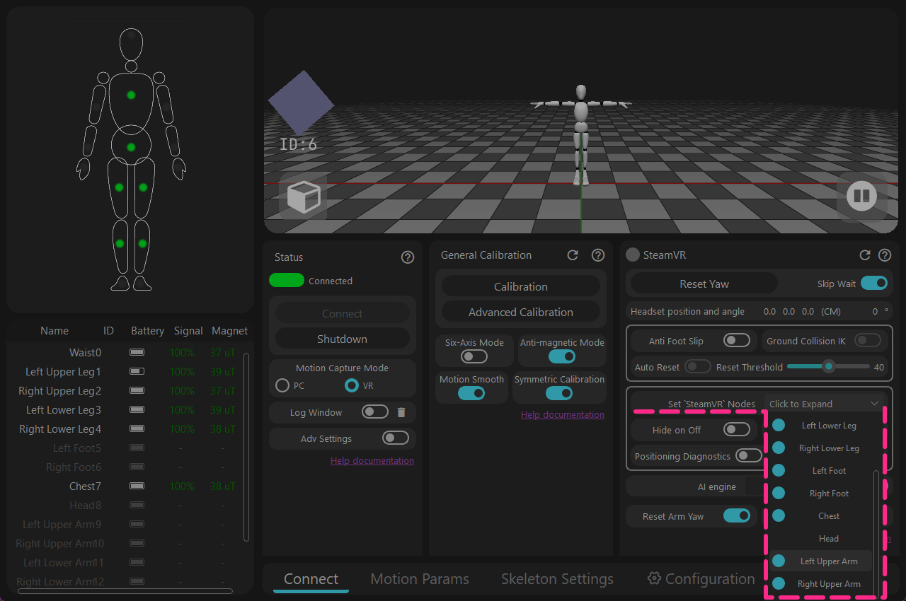
Task: Adjust the Reset Threshold slider
Action: [x=828, y=367]
